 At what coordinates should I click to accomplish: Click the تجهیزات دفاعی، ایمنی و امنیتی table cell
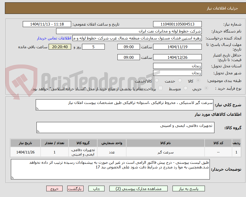[83, 152]
